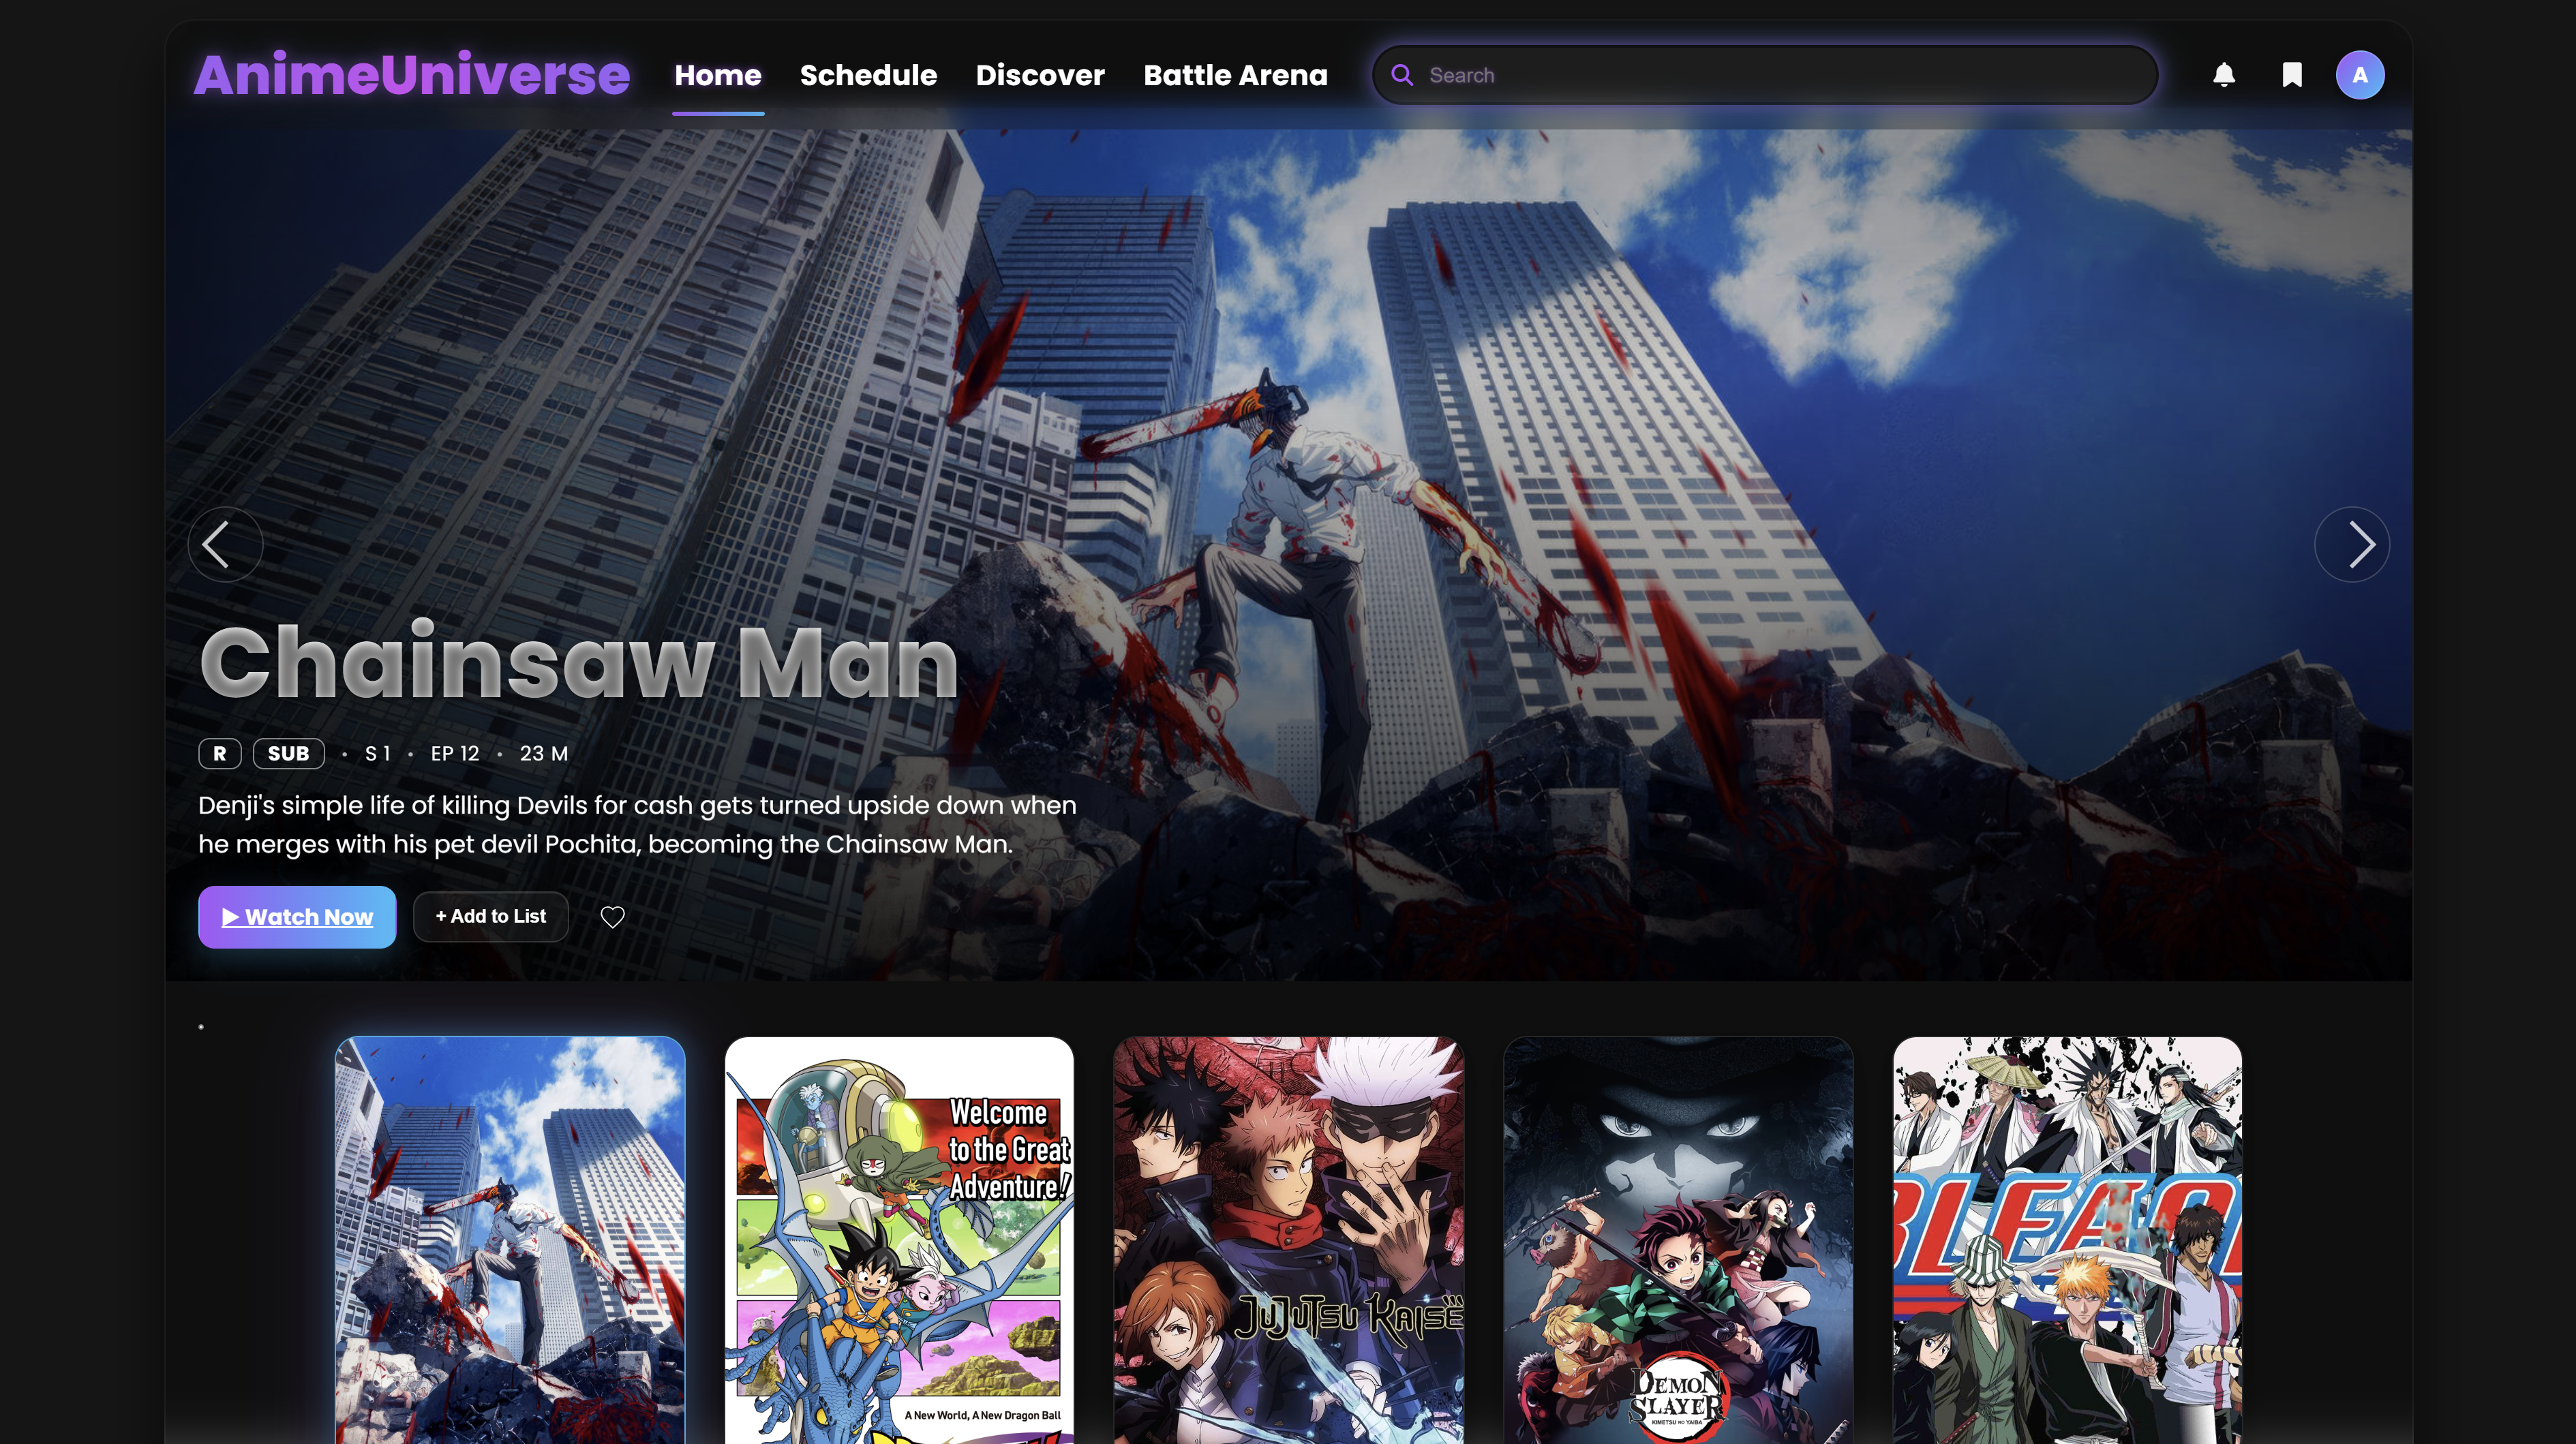This screenshot has height=1444, width=2576.
Task: Advance the hero carousel with the right arrow
Action: 2352,544
